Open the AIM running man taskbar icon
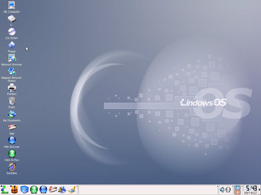Screen dimensions: 261x195 (x=62, y=189)
